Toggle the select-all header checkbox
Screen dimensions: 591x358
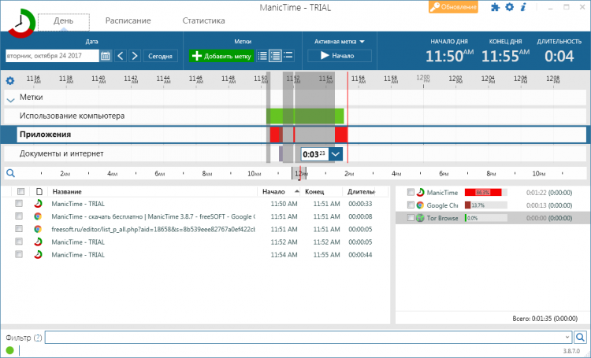[x=21, y=192]
